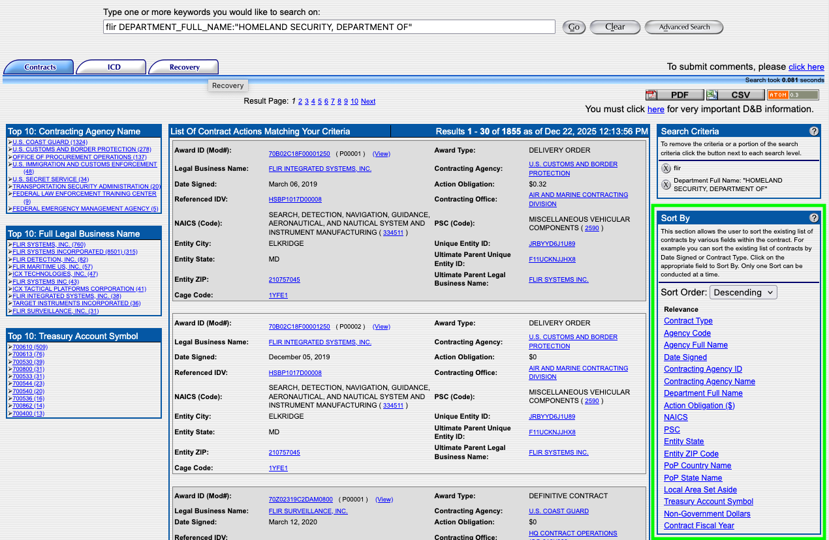Select the Contracts tab

point(39,67)
